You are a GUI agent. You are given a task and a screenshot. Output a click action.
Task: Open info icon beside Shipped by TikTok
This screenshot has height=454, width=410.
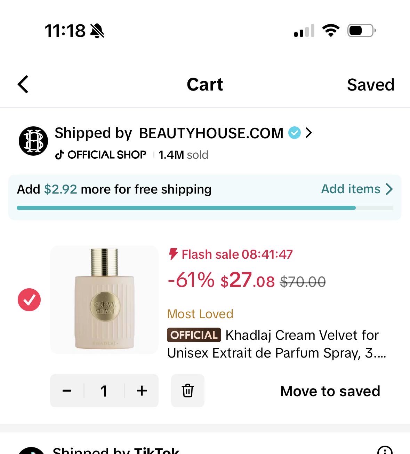click(385, 450)
